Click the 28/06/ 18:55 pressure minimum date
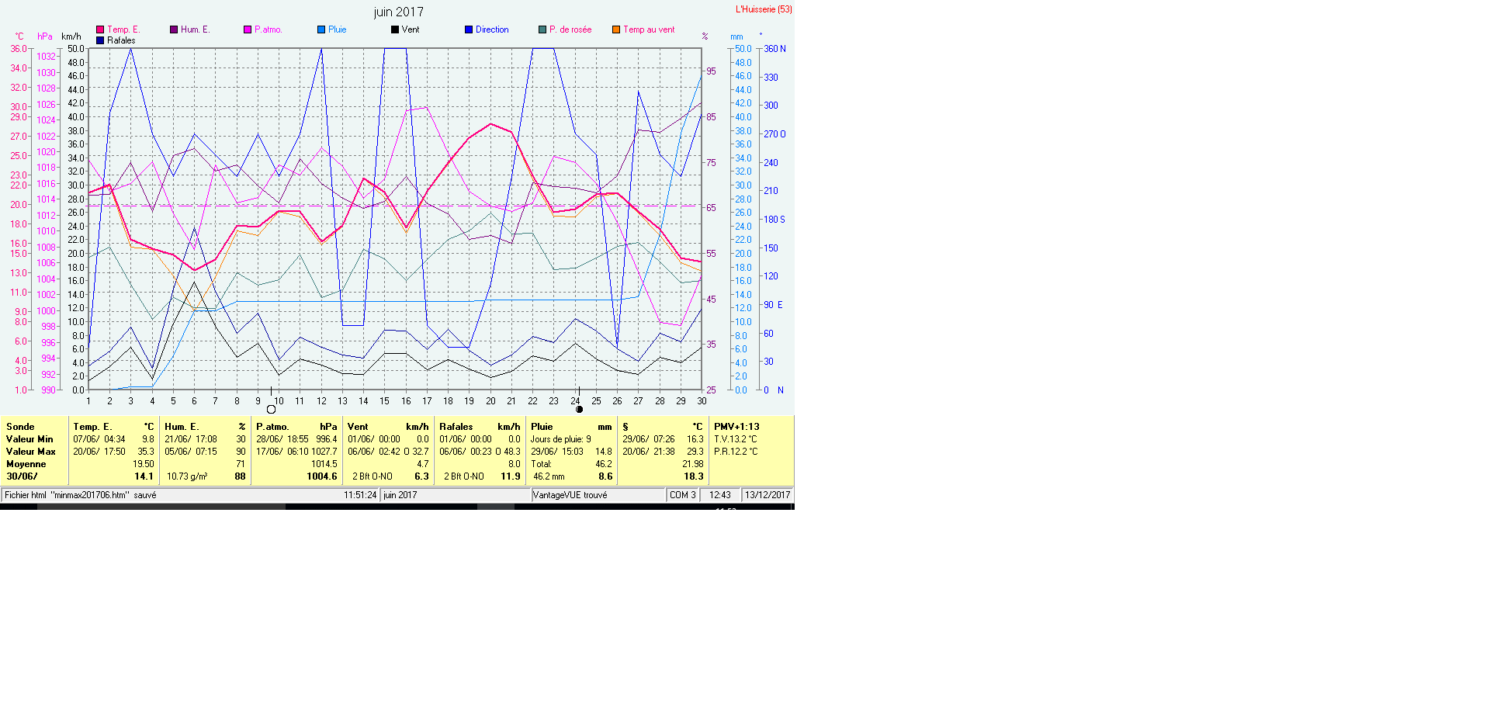Viewport: 1490px width, 724px height. point(282,439)
